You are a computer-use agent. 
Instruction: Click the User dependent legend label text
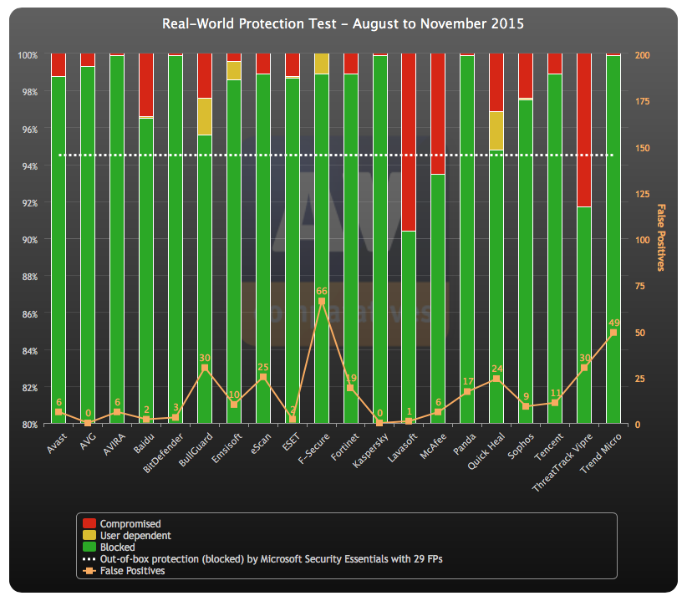pyautogui.click(x=135, y=535)
